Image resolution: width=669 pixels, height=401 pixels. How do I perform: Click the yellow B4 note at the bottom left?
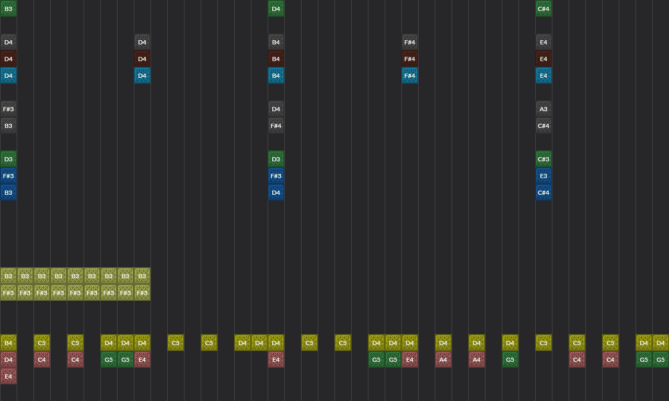pos(8,343)
